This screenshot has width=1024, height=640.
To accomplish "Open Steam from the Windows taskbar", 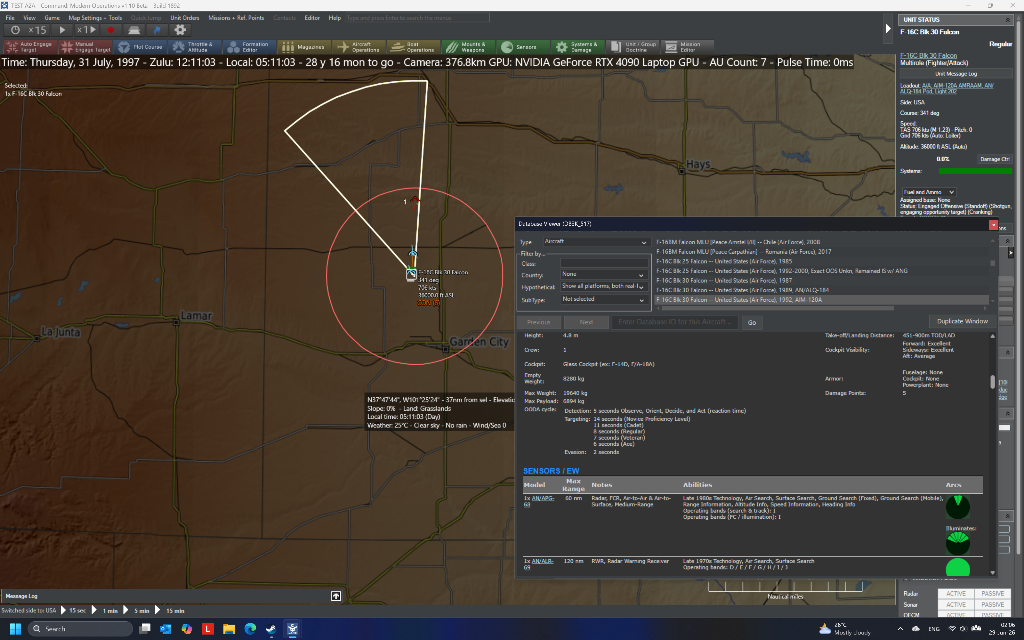I will pyautogui.click(x=271, y=629).
